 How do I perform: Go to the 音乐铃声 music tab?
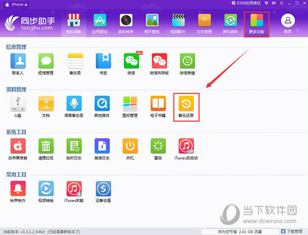(x=126, y=24)
